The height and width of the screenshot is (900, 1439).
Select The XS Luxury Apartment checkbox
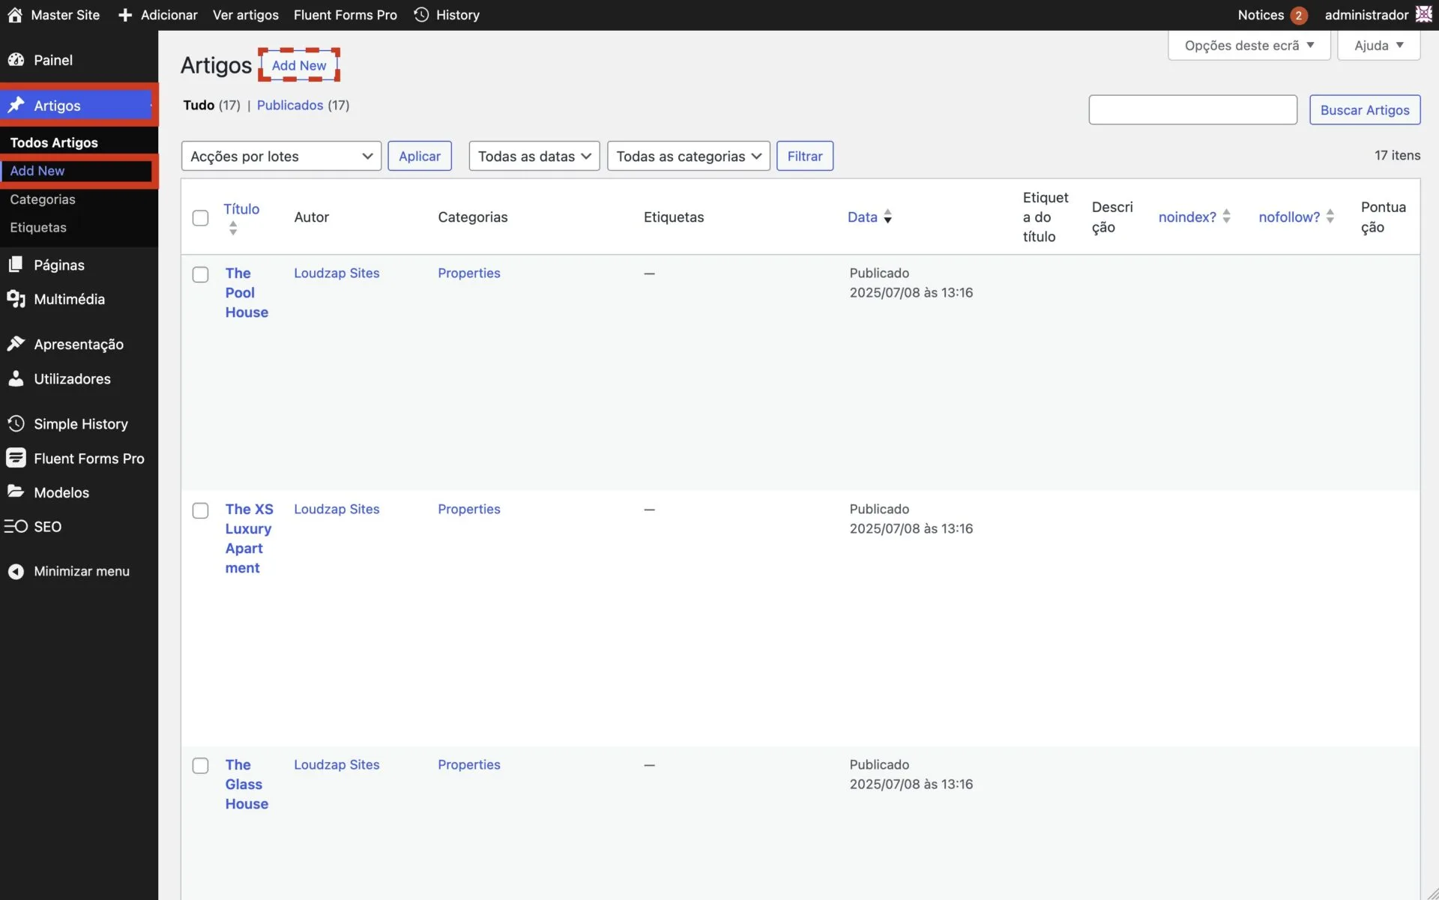(x=200, y=510)
